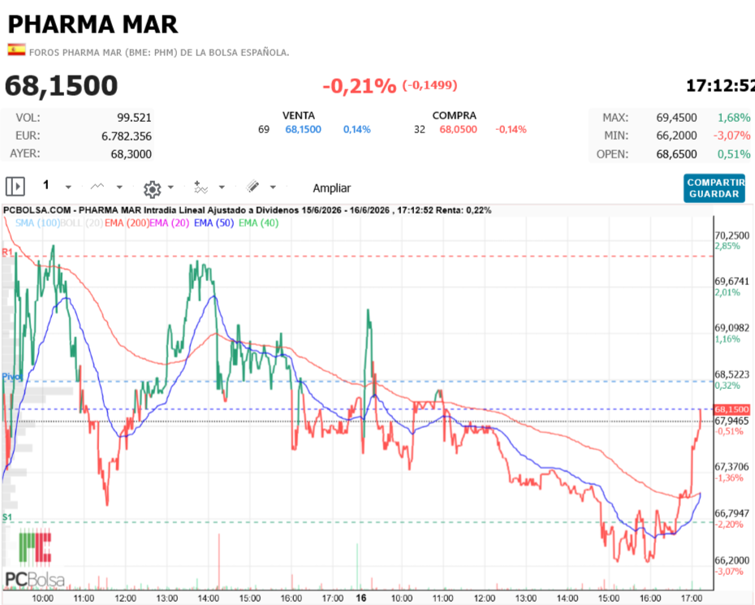The height and width of the screenshot is (605, 755).
Task: Open the Foros Pharma Mar link
Action: pos(159,53)
